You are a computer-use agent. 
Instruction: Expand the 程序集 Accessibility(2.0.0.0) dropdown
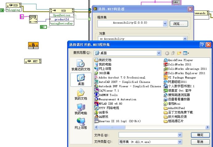coord(165,24)
